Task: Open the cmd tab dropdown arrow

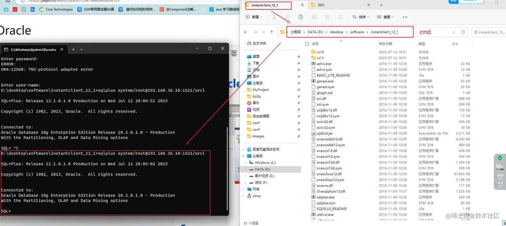Action: coord(81,49)
